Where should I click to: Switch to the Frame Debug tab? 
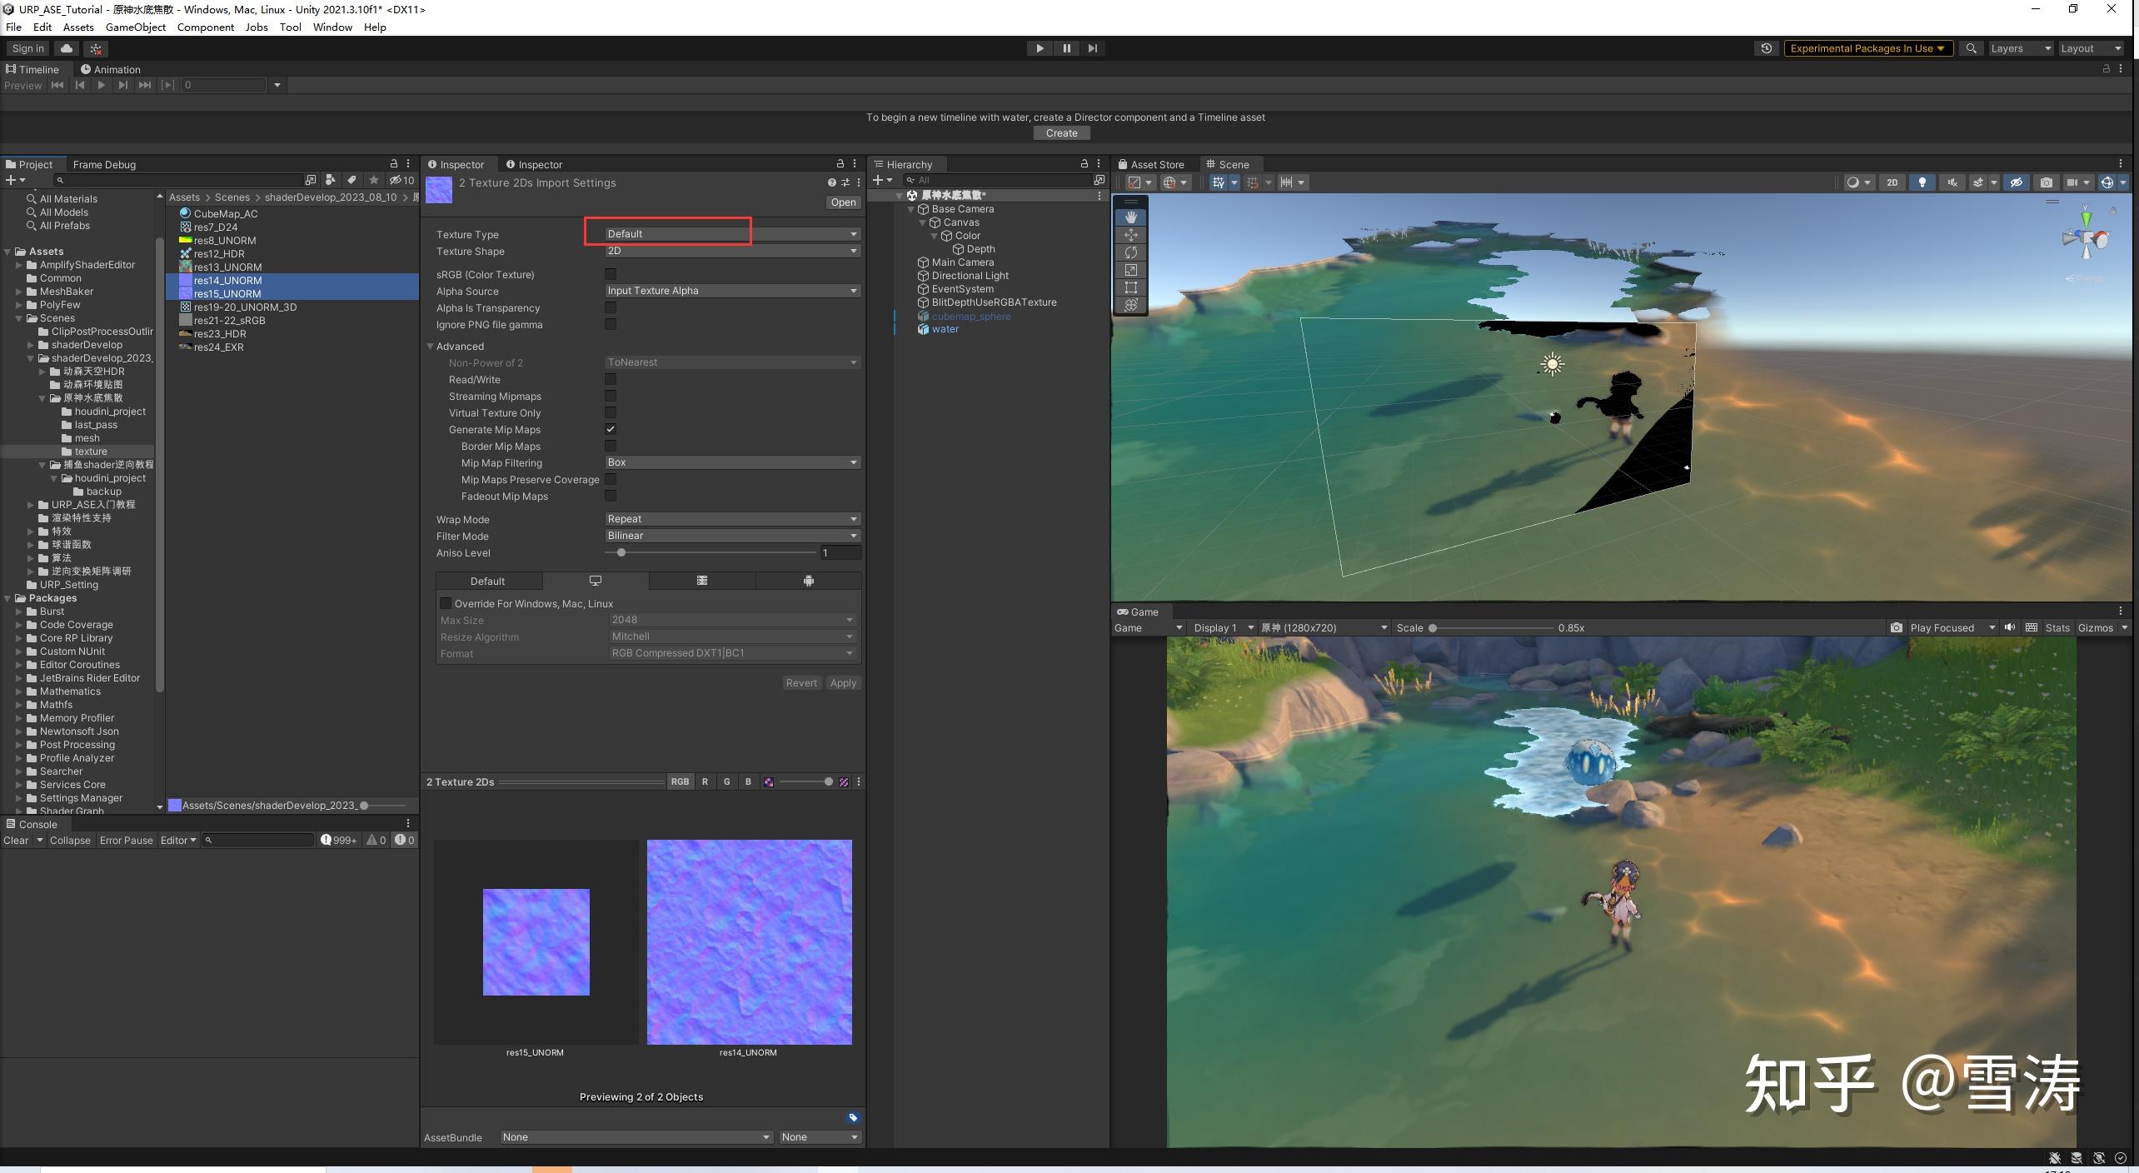104,164
